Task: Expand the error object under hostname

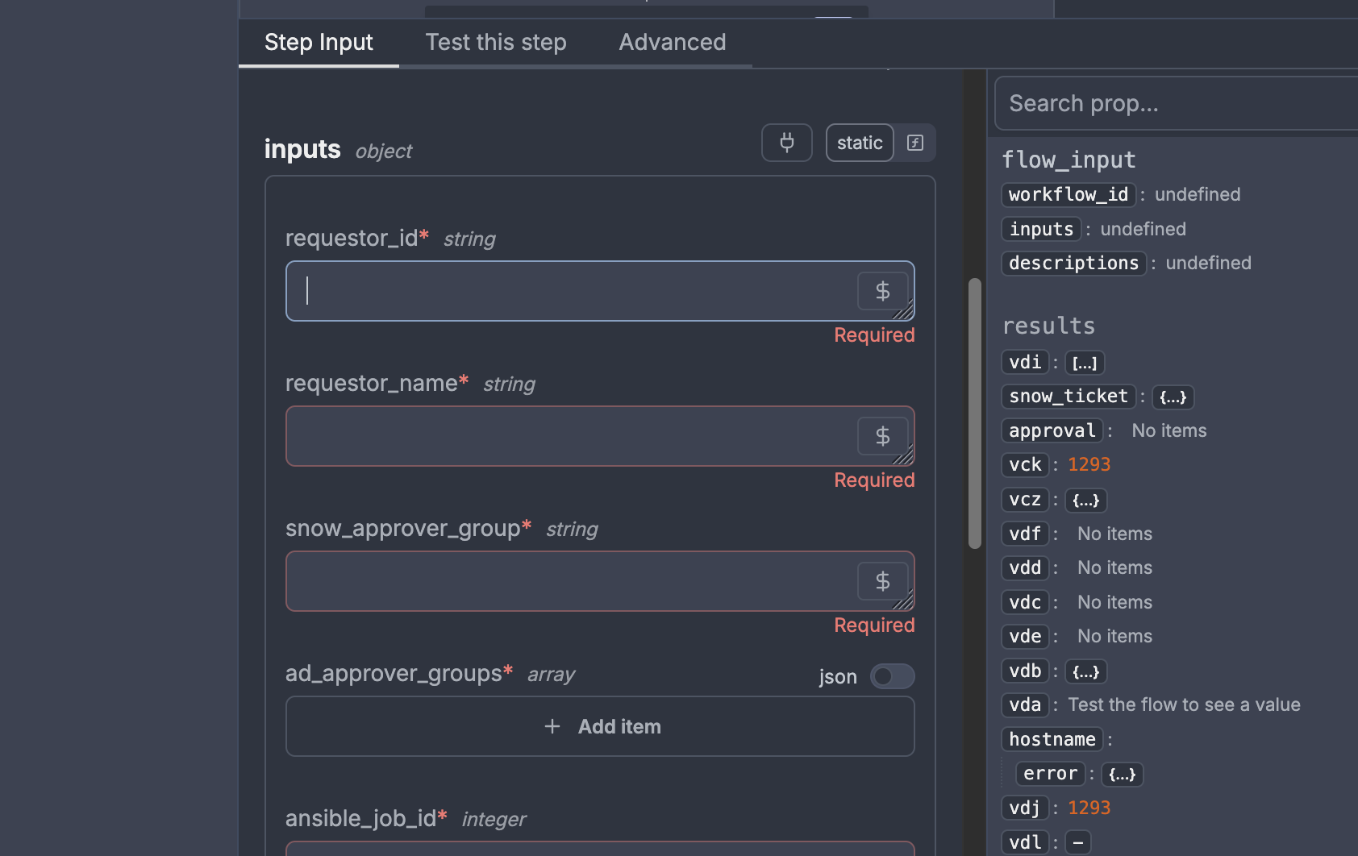Action: pyautogui.click(x=1122, y=774)
